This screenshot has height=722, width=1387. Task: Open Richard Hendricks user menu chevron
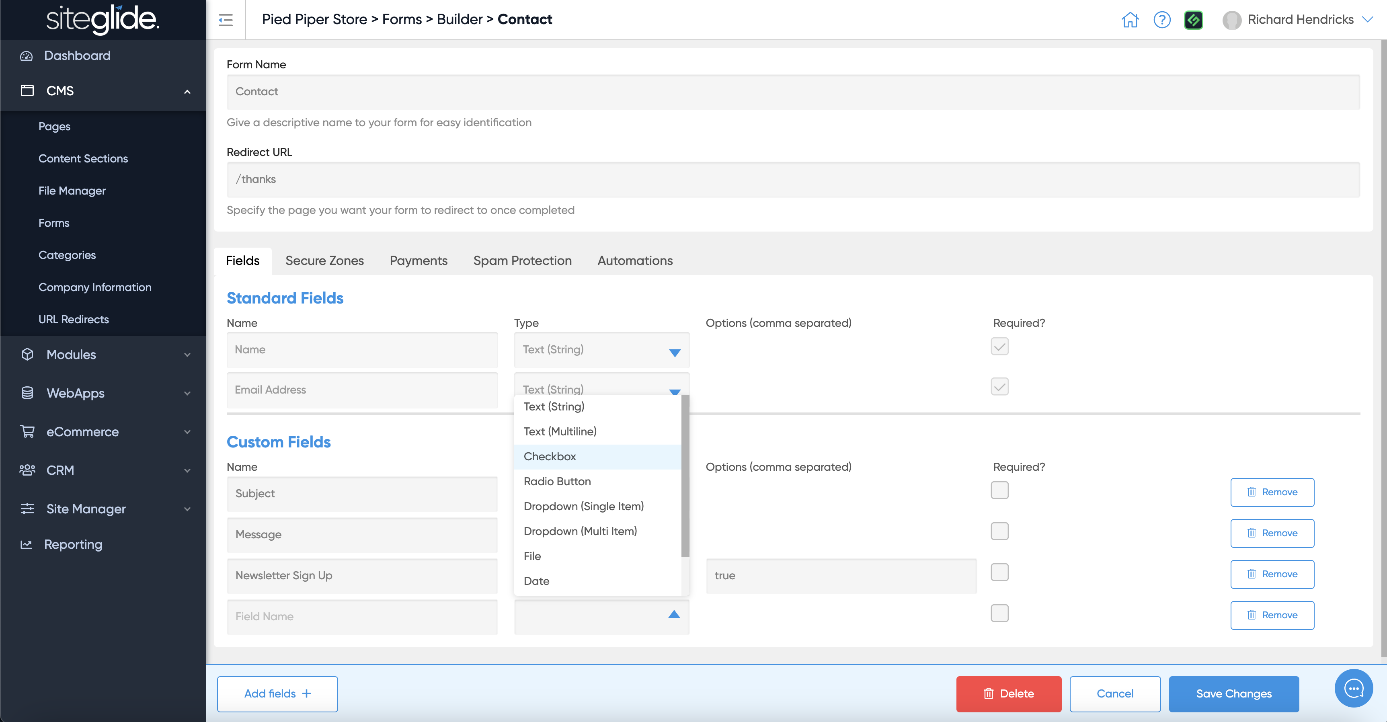(1367, 19)
